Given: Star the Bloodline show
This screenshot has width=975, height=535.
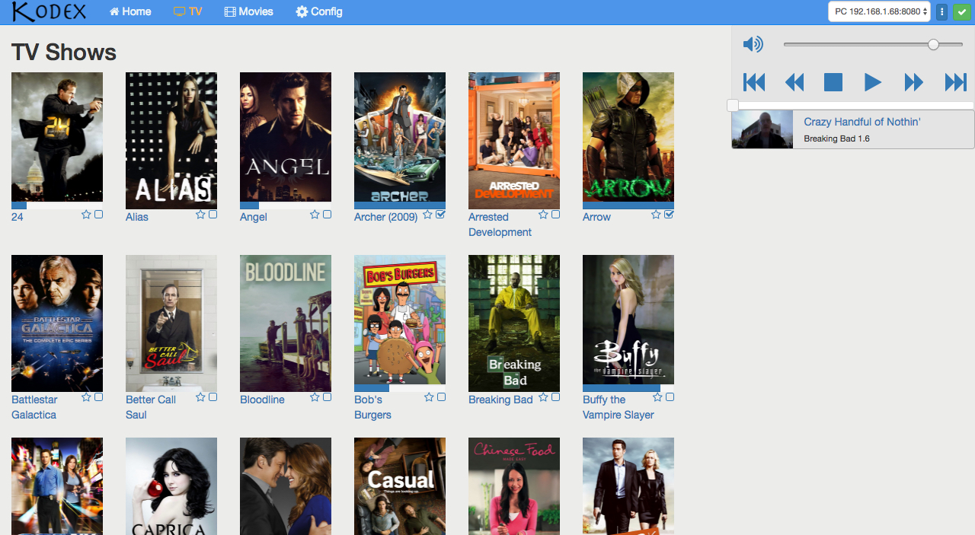Looking at the screenshot, I should coord(315,397).
